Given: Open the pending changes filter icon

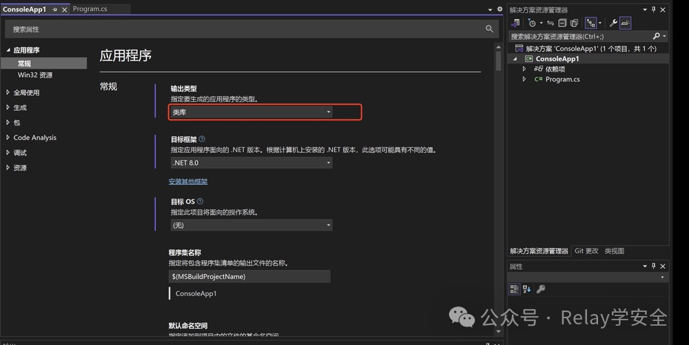Looking at the screenshot, I should pyautogui.click(x=532, y=23).
